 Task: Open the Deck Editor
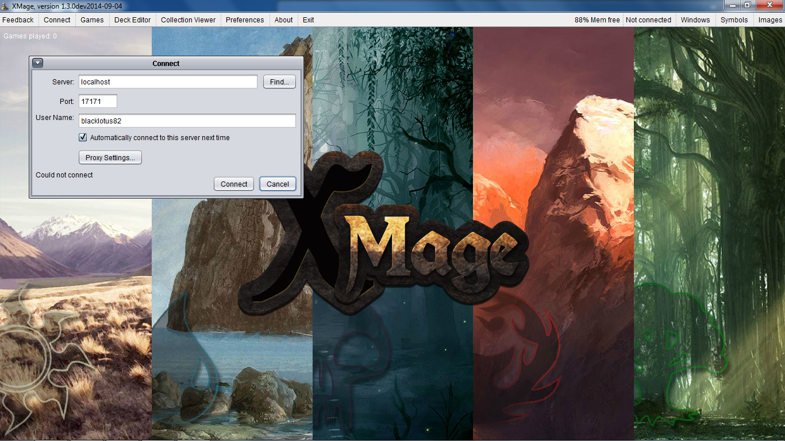[x=132, y=20]
